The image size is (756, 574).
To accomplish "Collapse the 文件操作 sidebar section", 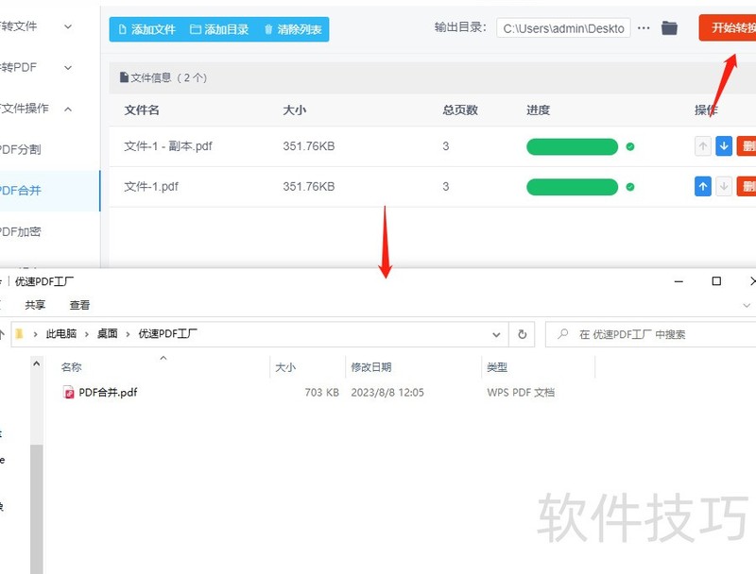I will point(36,109).
